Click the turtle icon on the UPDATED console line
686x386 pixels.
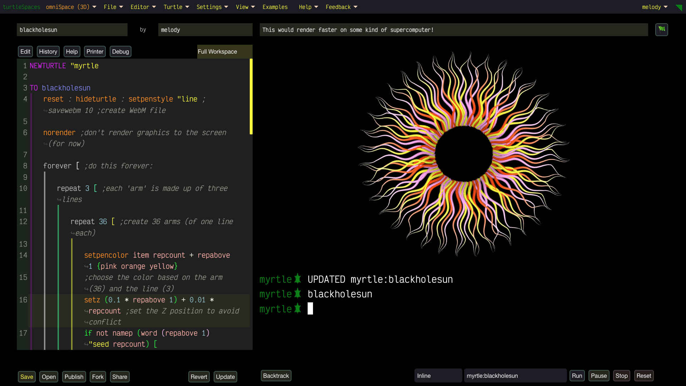pyautogui.click(x=297, y=279)
